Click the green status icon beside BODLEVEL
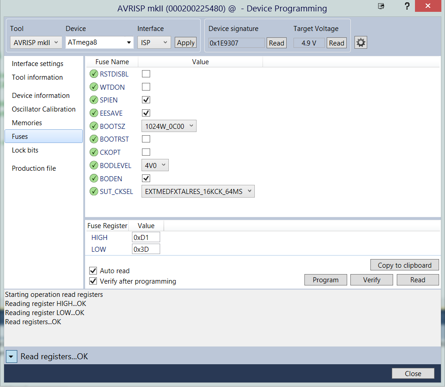 [94, 165]
